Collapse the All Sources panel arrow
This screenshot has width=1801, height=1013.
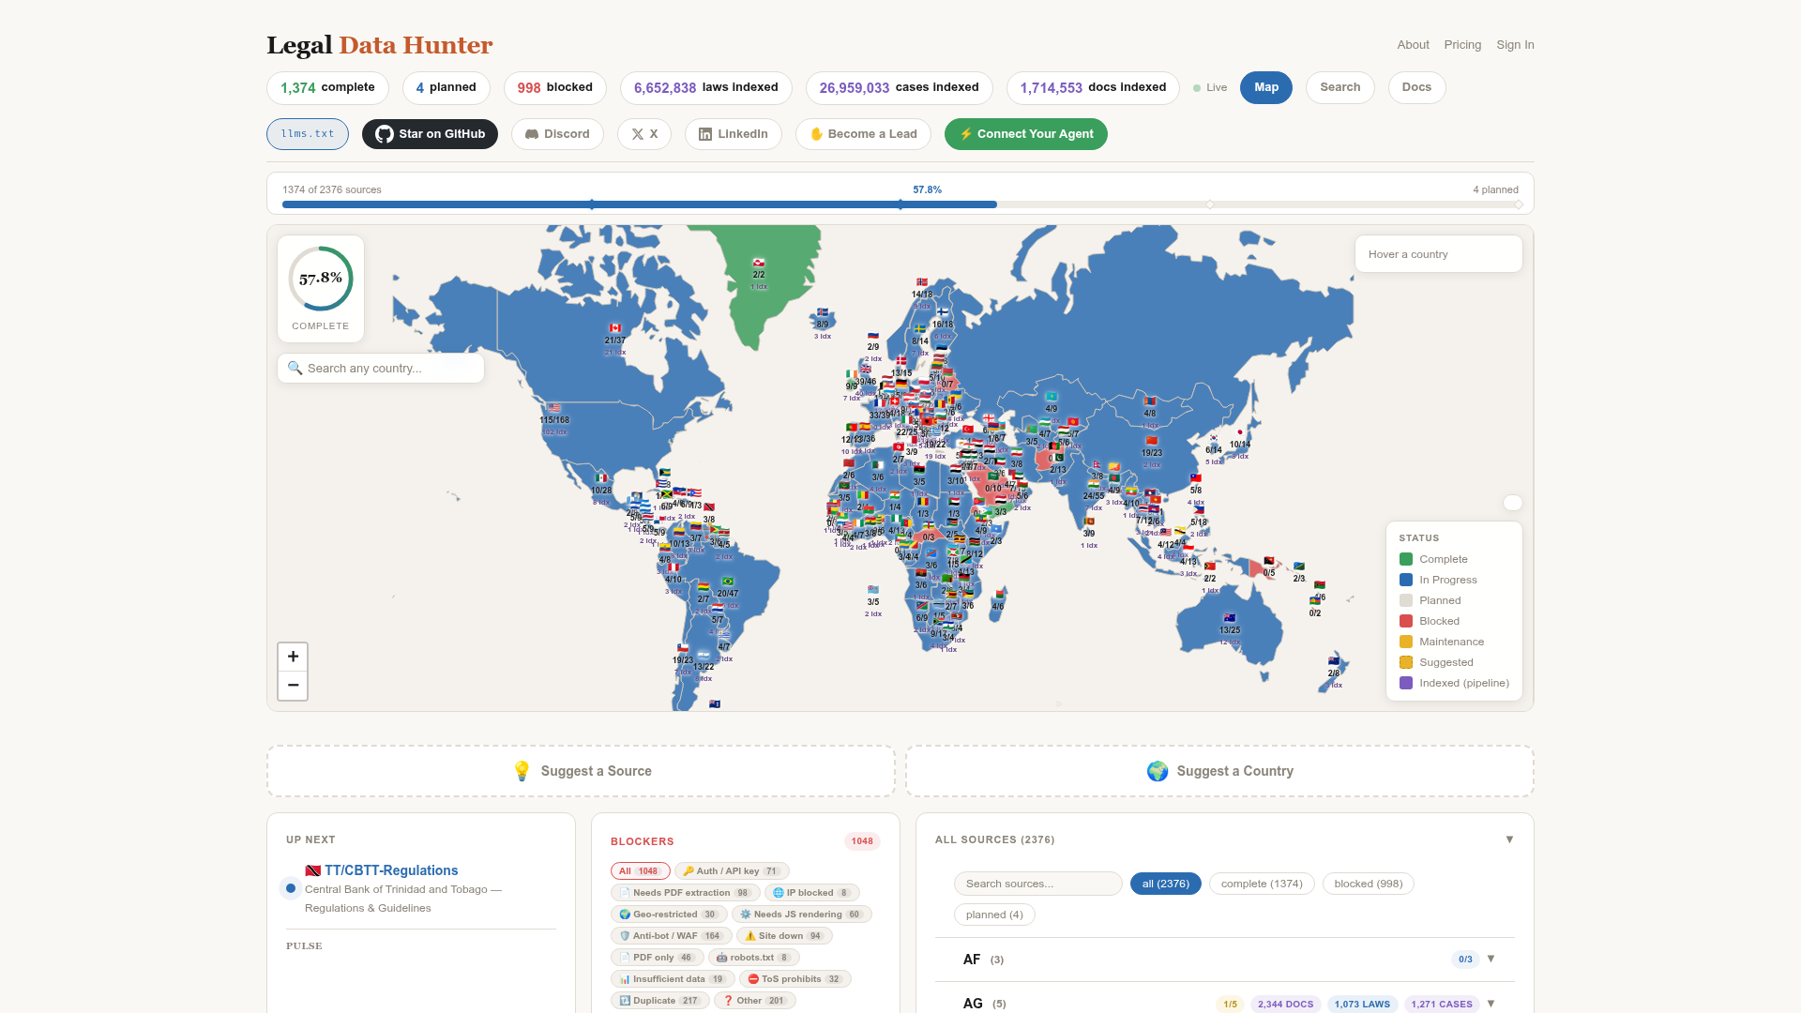pyautogui.click(x=1509, y=839)
